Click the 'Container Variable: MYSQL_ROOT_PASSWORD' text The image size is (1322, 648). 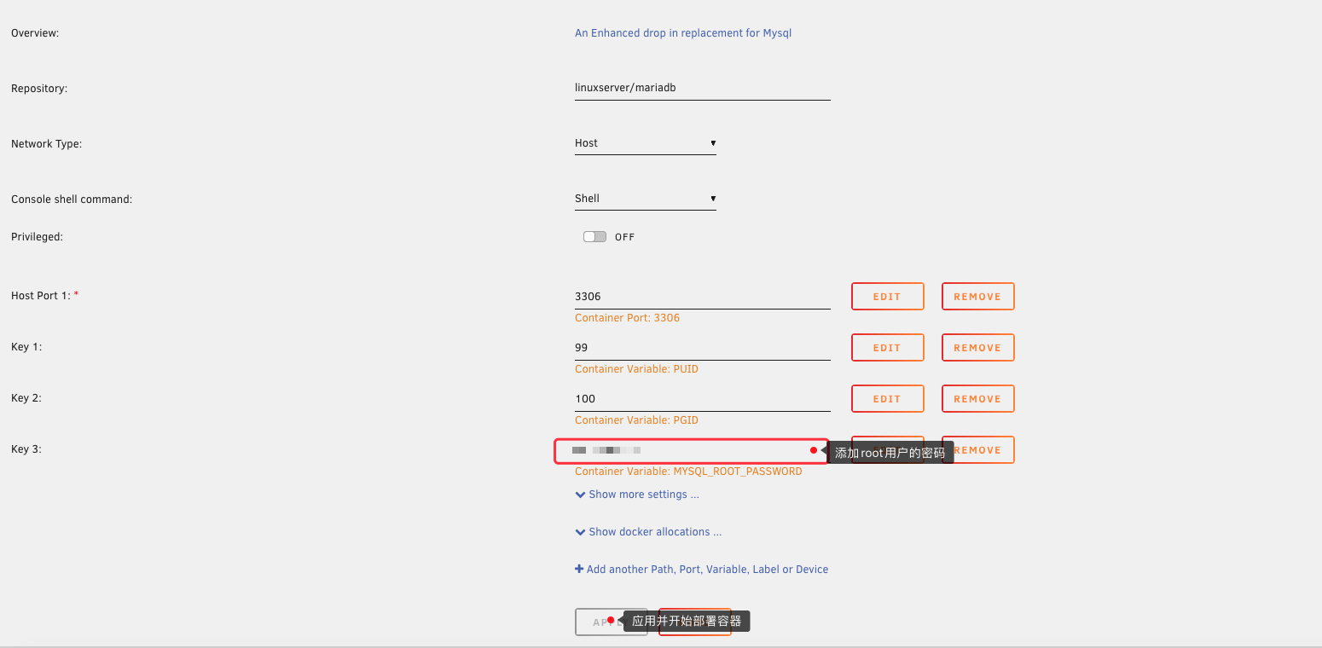[x=688, y=472]
